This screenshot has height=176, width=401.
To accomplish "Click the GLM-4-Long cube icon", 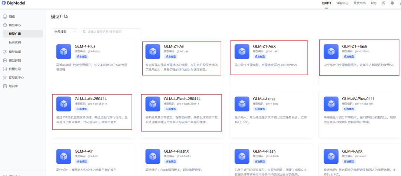I will (242, 104).
